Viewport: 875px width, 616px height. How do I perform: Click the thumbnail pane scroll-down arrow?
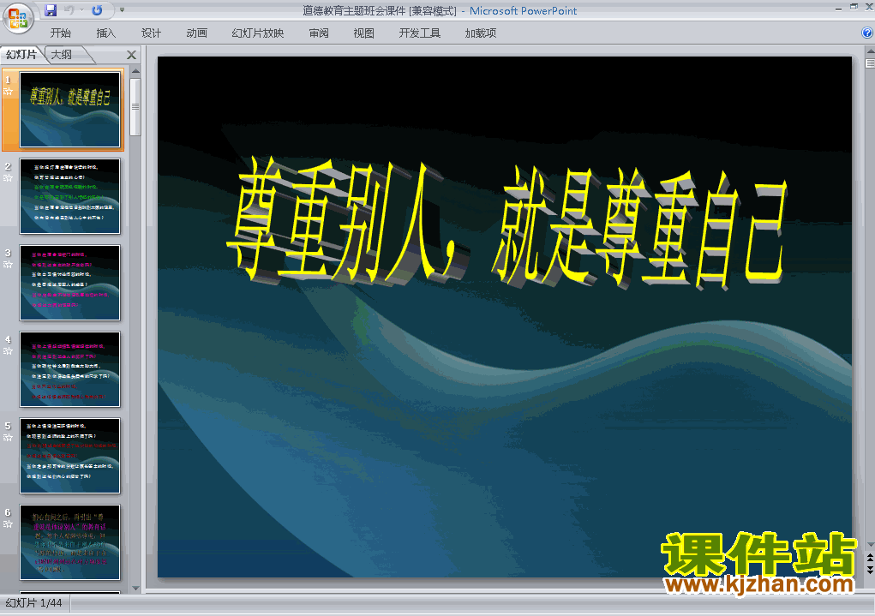coord(135,588)
